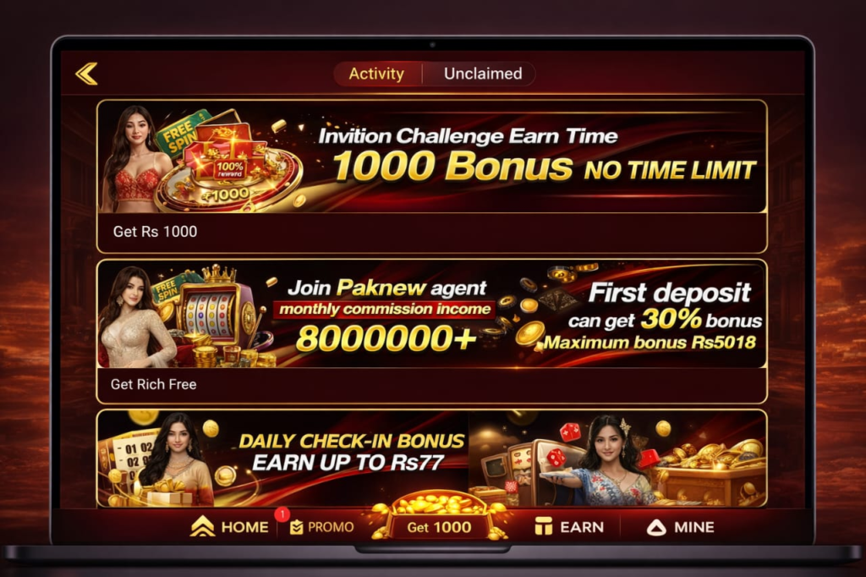Open the EARN icon in bottom bar
The image size is (866, 577).
[x=544, y=526]
